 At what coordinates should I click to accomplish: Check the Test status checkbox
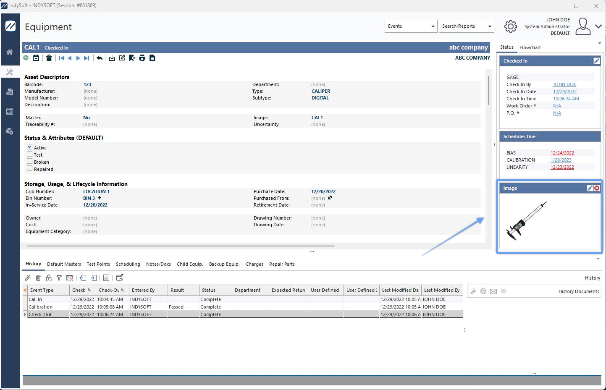click(x=30, y=154)
